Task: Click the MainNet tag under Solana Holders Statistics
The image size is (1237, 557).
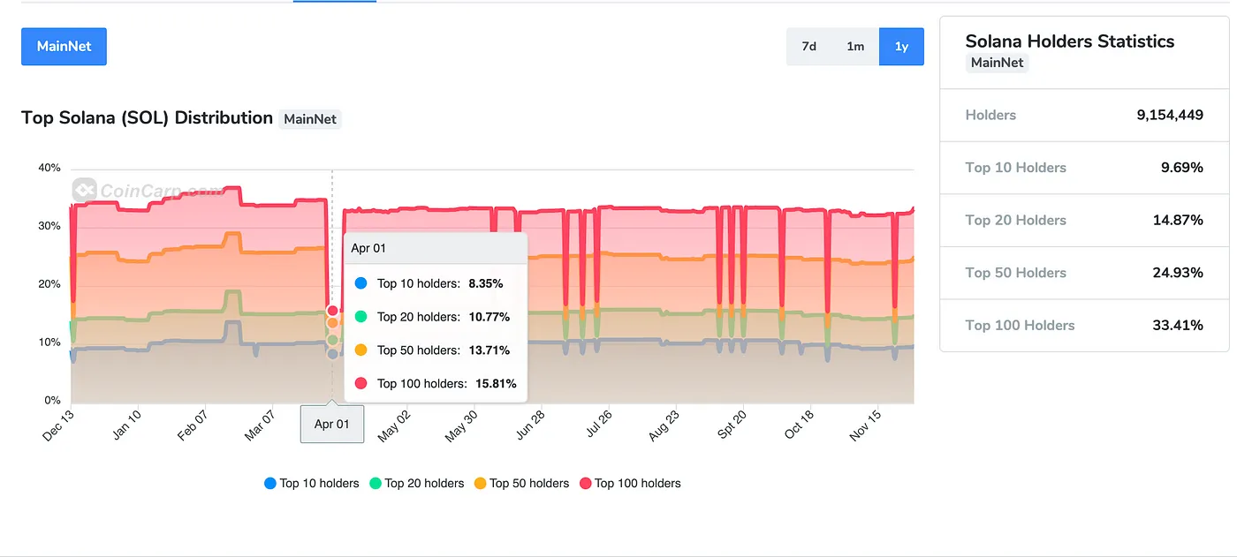Action: click(997, 63)
